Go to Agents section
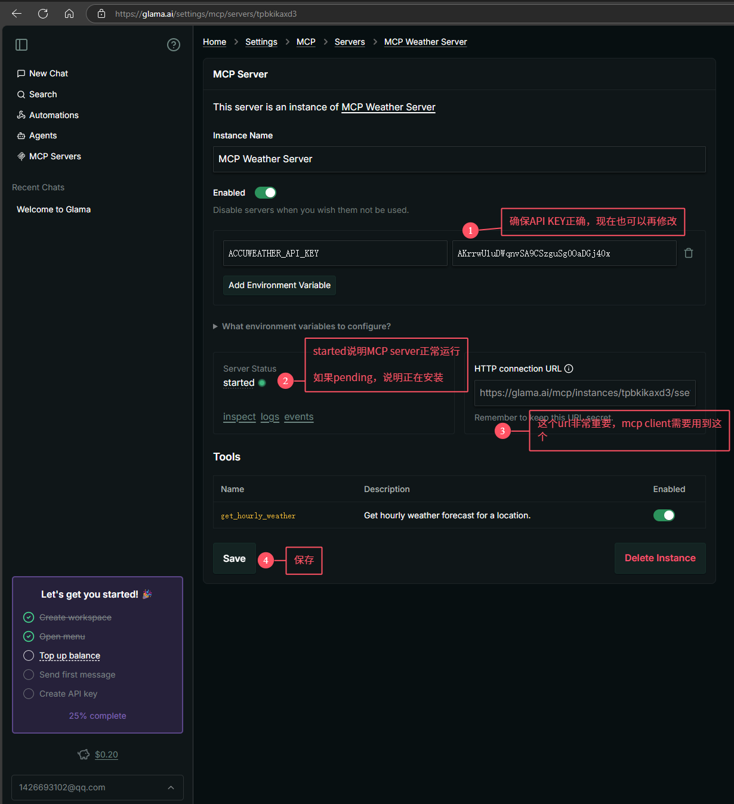This screenshot has height=804, width=734. pos(37,135)
